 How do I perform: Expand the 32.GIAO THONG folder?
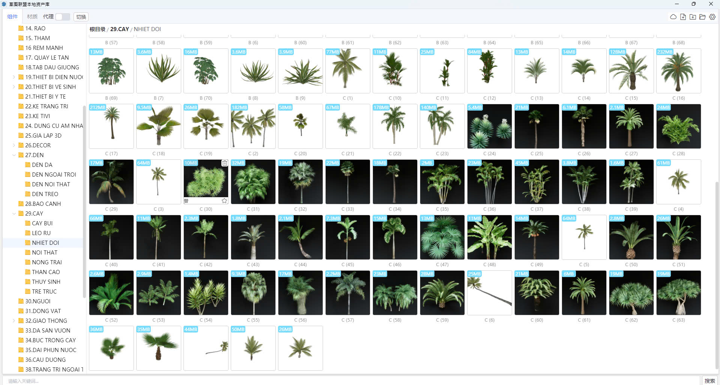[x=14, y=321]
